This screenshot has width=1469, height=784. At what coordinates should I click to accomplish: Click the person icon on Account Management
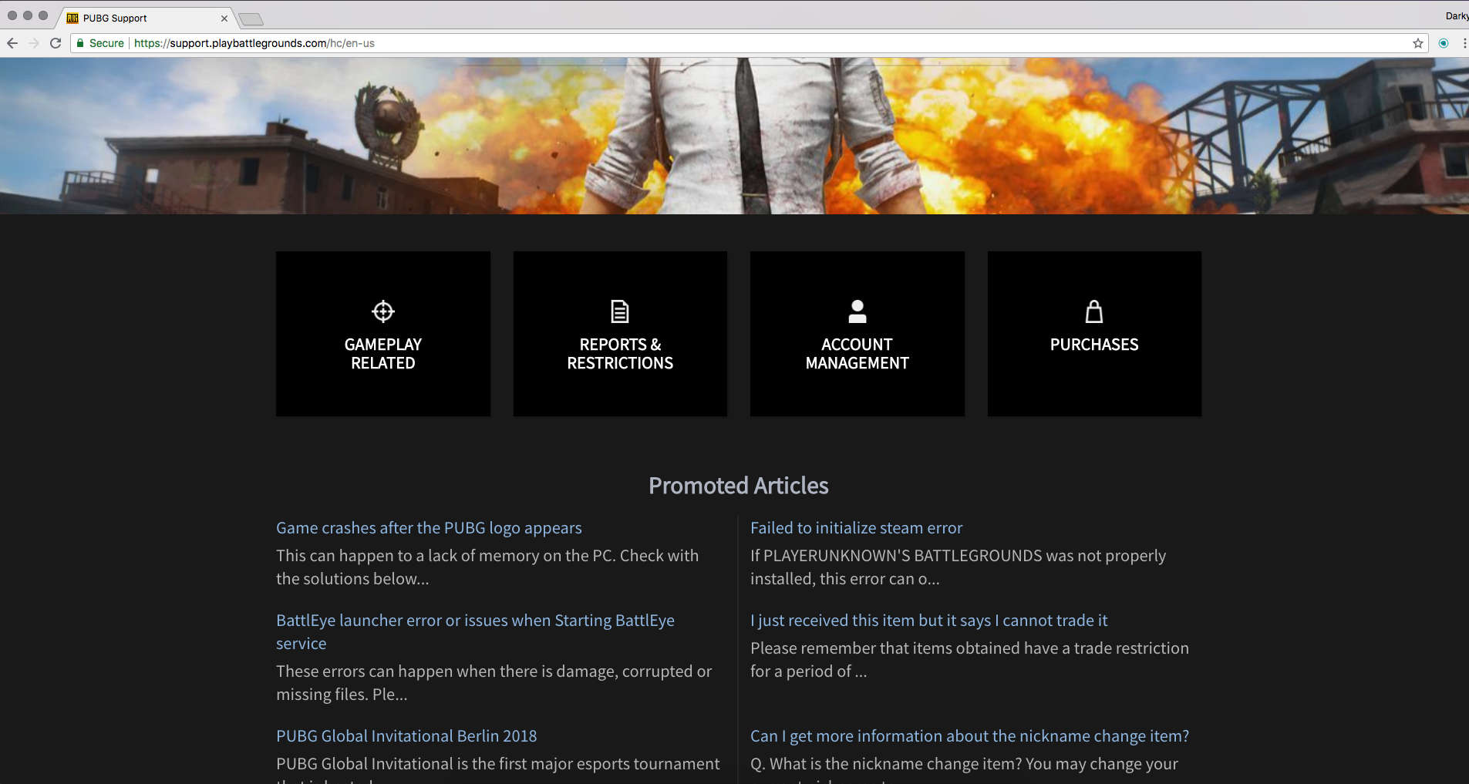857,311
